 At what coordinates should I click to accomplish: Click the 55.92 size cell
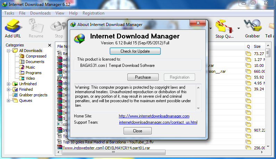[x=259, y=77]
